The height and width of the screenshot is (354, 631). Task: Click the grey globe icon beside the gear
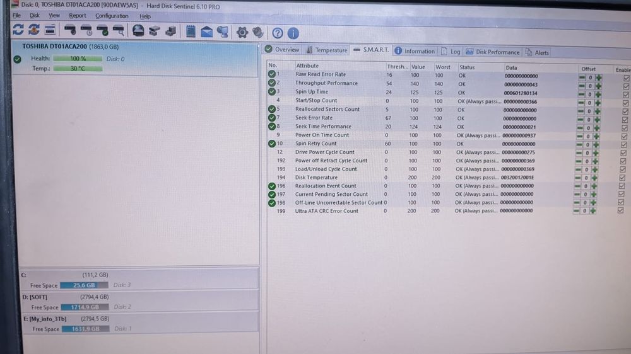[x=258, y=33]
